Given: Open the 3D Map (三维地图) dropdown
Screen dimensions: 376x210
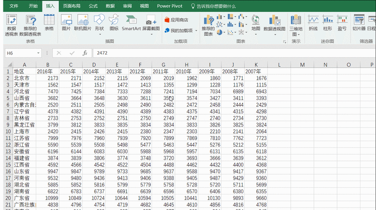Looking at the screenshot, I should [296, 25].
